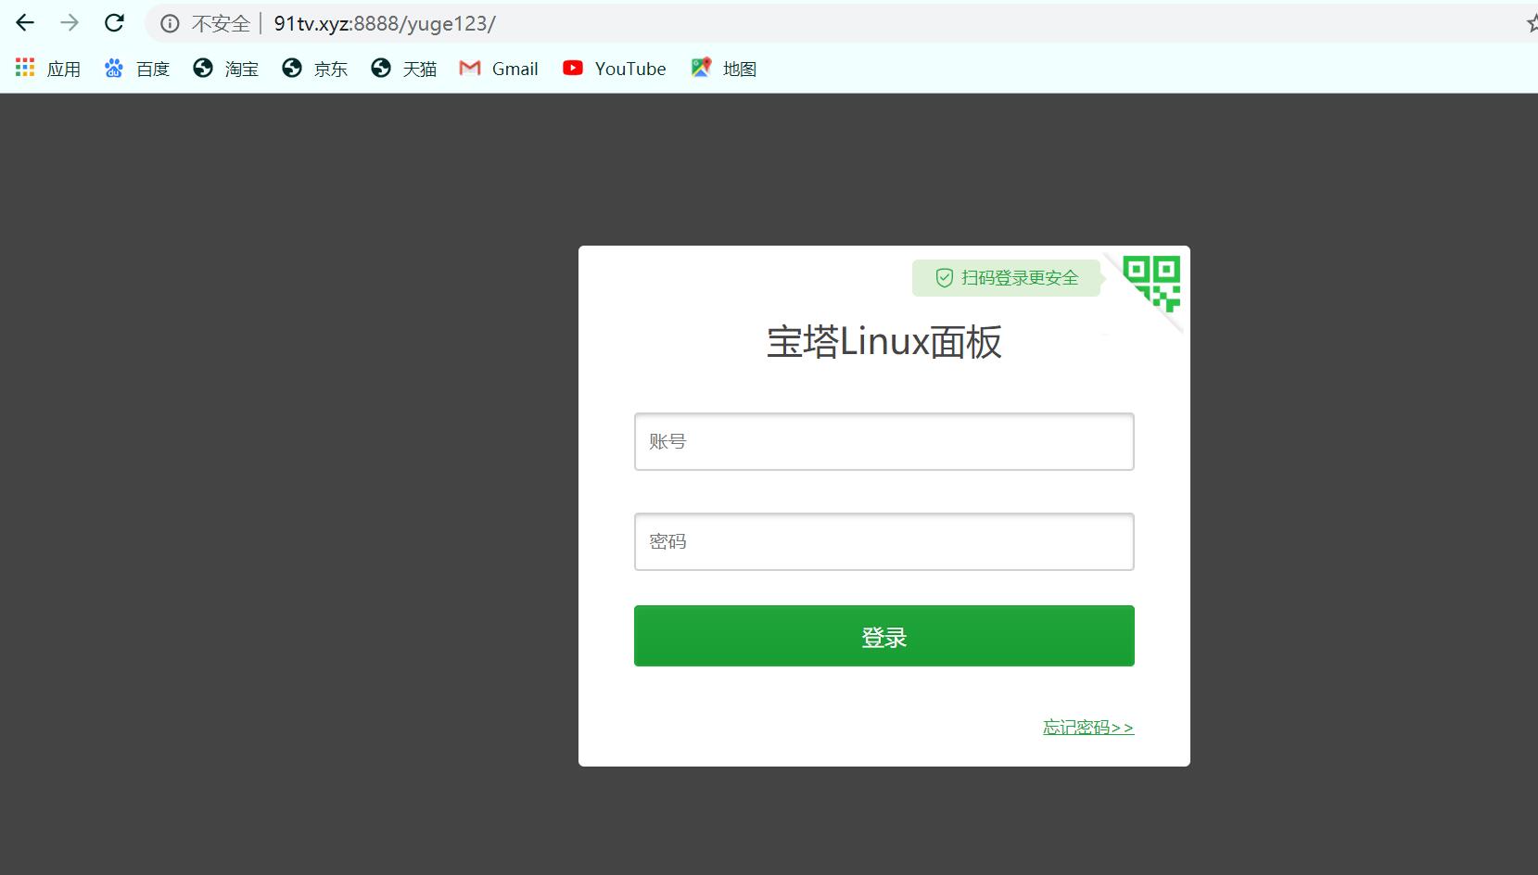1538x875 pixels.
Task: Open the 天猫 bookmark
Action: [404, 68]
